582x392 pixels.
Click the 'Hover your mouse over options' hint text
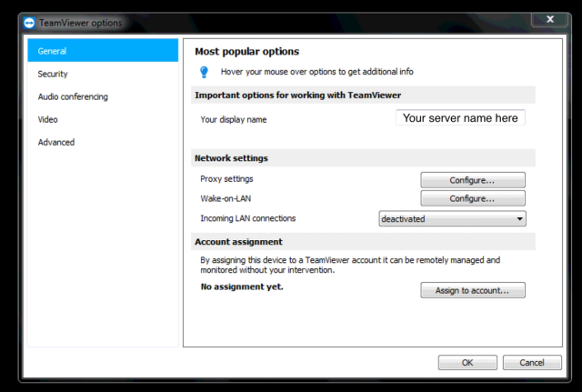pos(317,72)
